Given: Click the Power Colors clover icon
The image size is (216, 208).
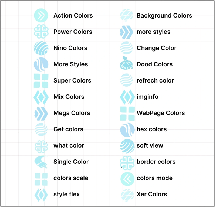Looking at the screenshot, I should (41, 32).
